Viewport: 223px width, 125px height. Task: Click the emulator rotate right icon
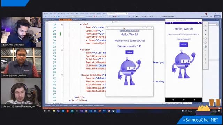(206, 42)
